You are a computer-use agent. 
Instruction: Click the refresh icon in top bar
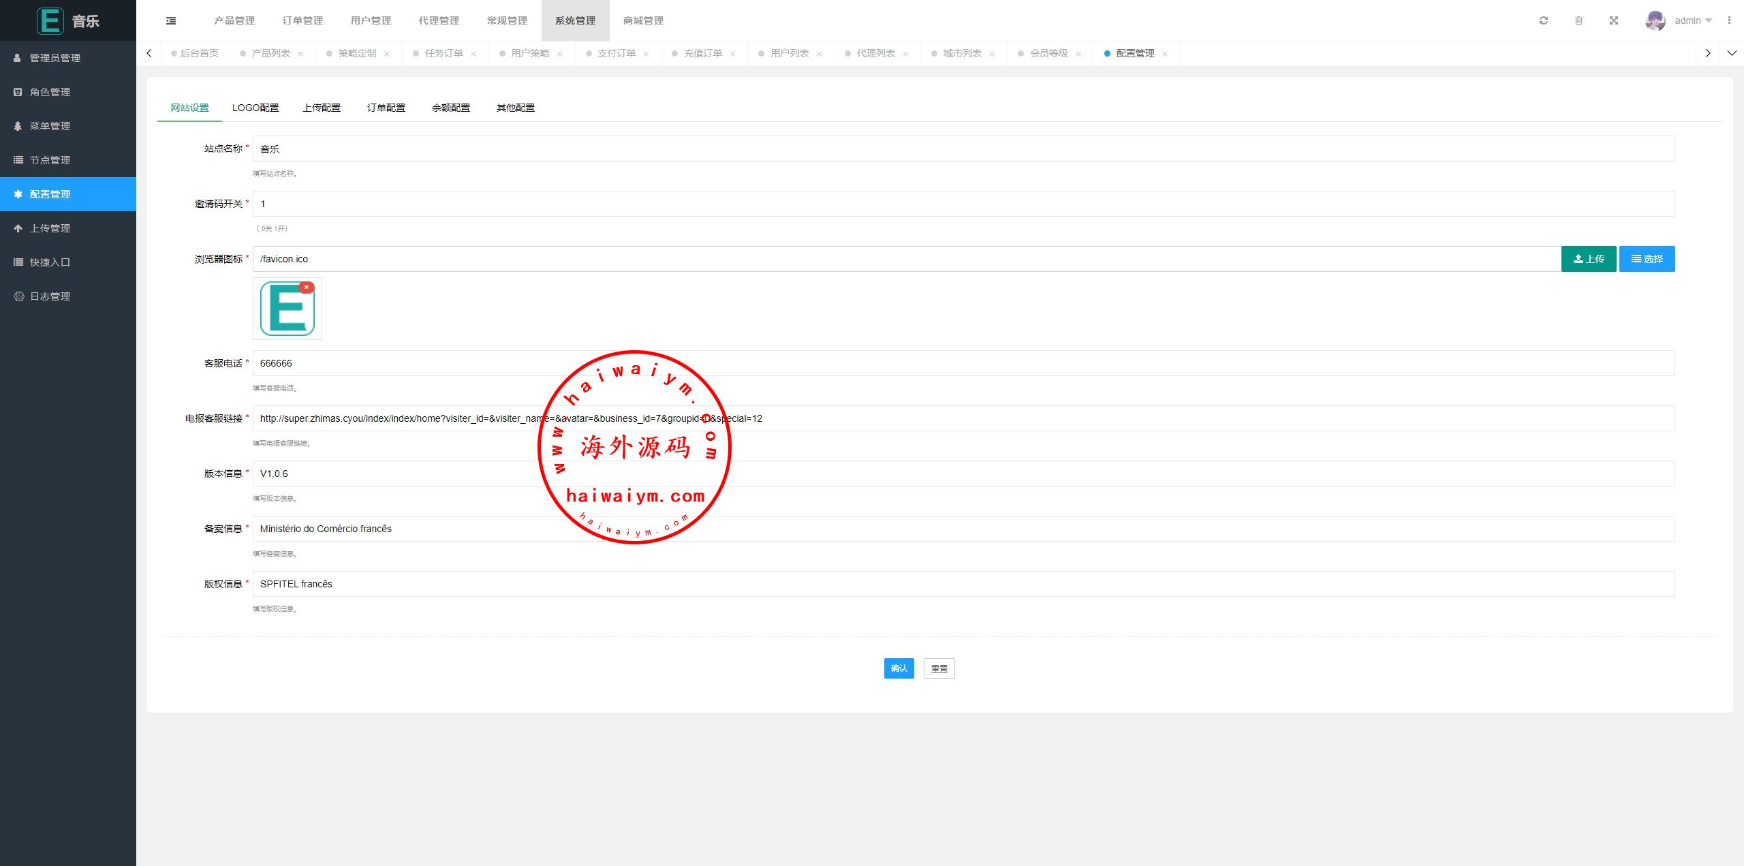click(x=1544, y=20)
